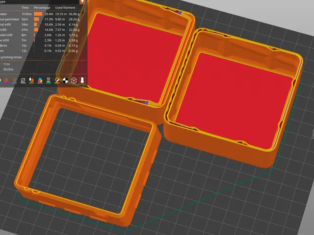The image size is (314, 235).
Task: Open the view type dropdown arrow
Action: click(x=82, y=1)
